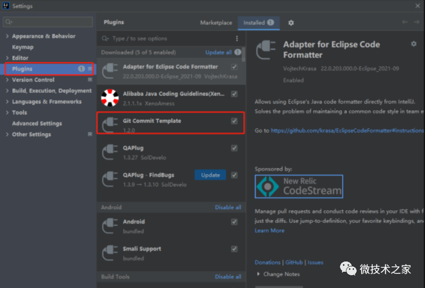This screenshot has height=288, width=425.
Task: Expand the Tools settings node
Action: [x=7, y=112]
